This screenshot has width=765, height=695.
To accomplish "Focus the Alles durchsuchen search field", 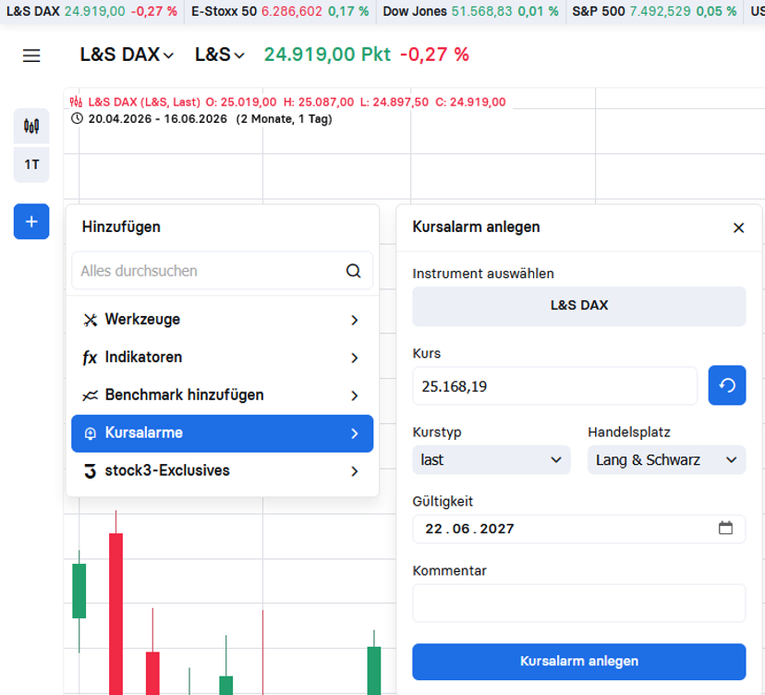I will click(x=222, y=271).
